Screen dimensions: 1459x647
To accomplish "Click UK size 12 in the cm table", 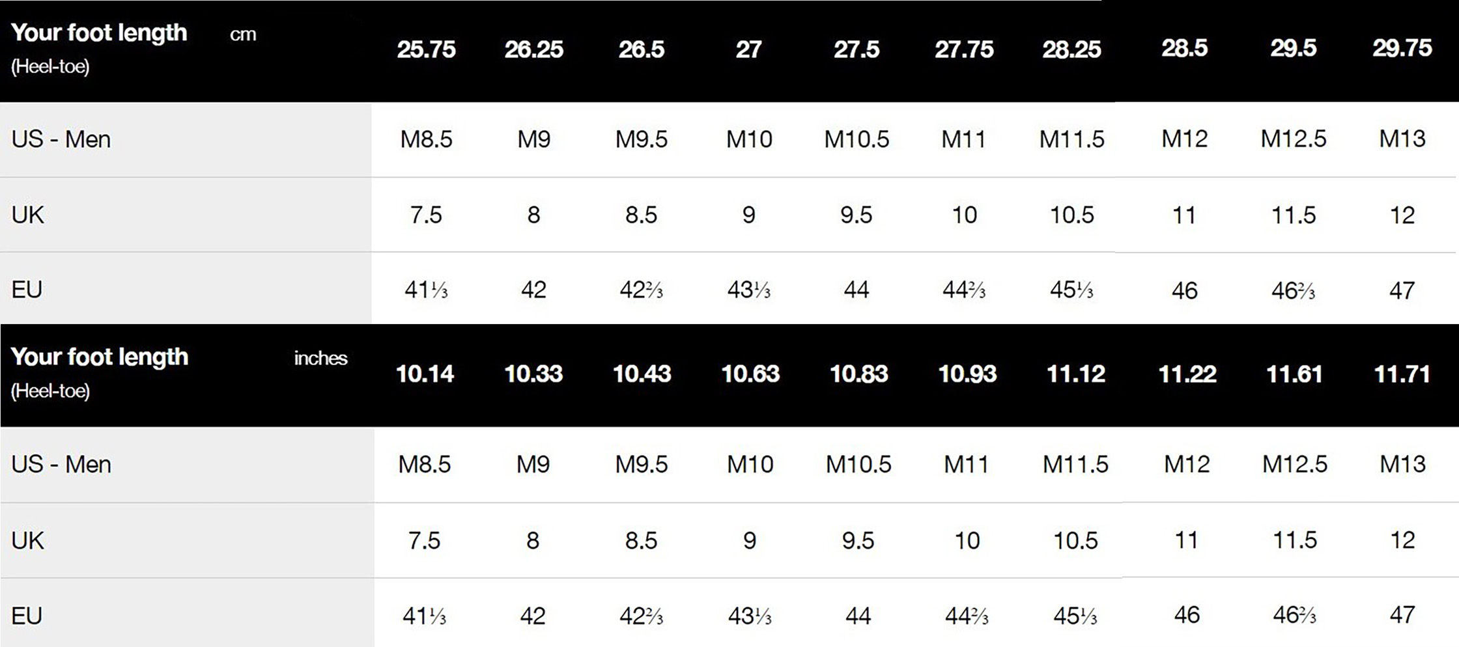I will click(x=1402, y=215).
